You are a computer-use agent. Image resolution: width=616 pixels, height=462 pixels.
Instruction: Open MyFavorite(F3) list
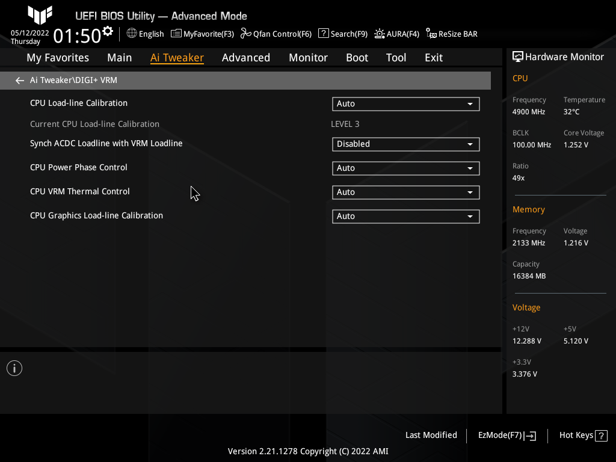(x=202, y=34)
